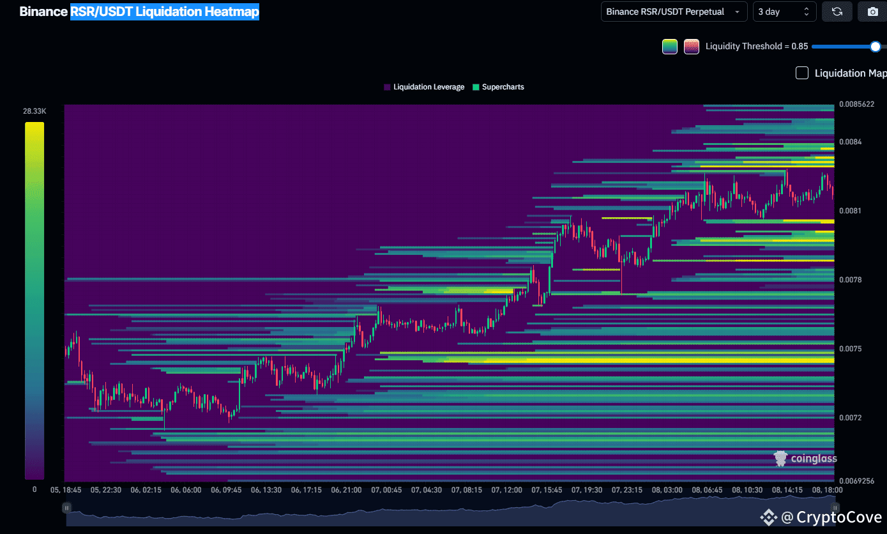Click the 08, 03:00 time axis label
This screenshot has width=887, height=534.
[x=666, y=490]
